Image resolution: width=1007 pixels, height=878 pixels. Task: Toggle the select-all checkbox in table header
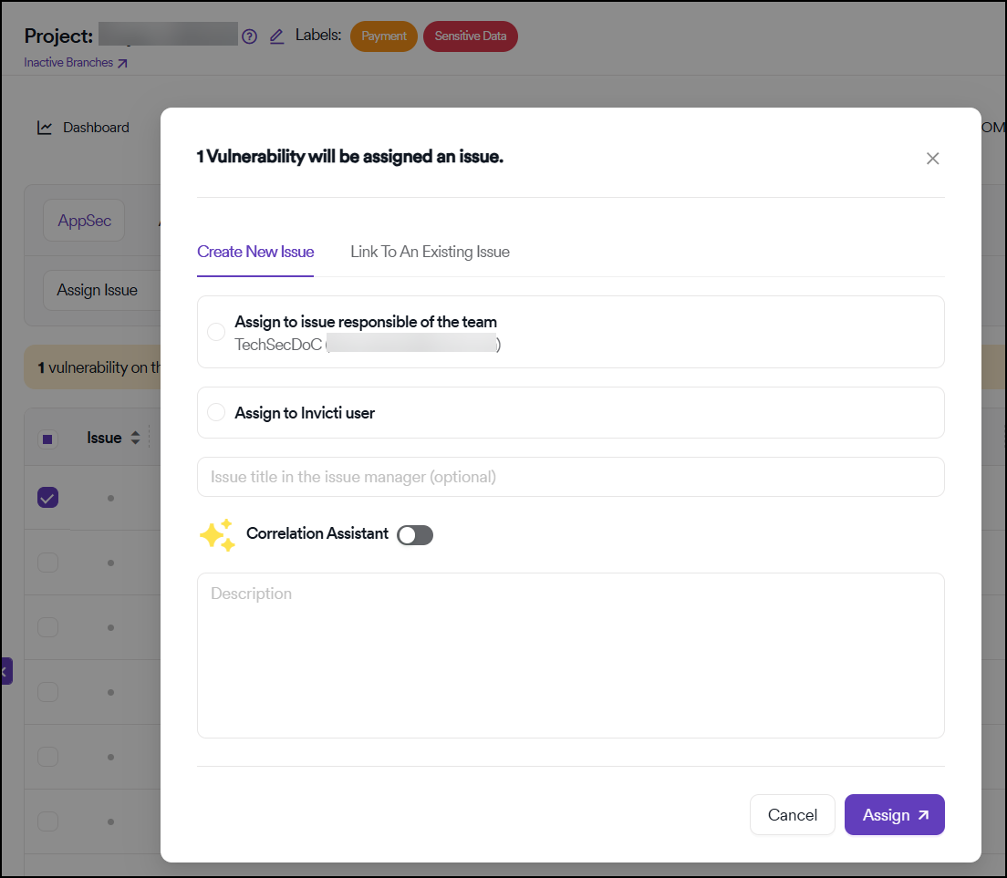pos(47,439)
